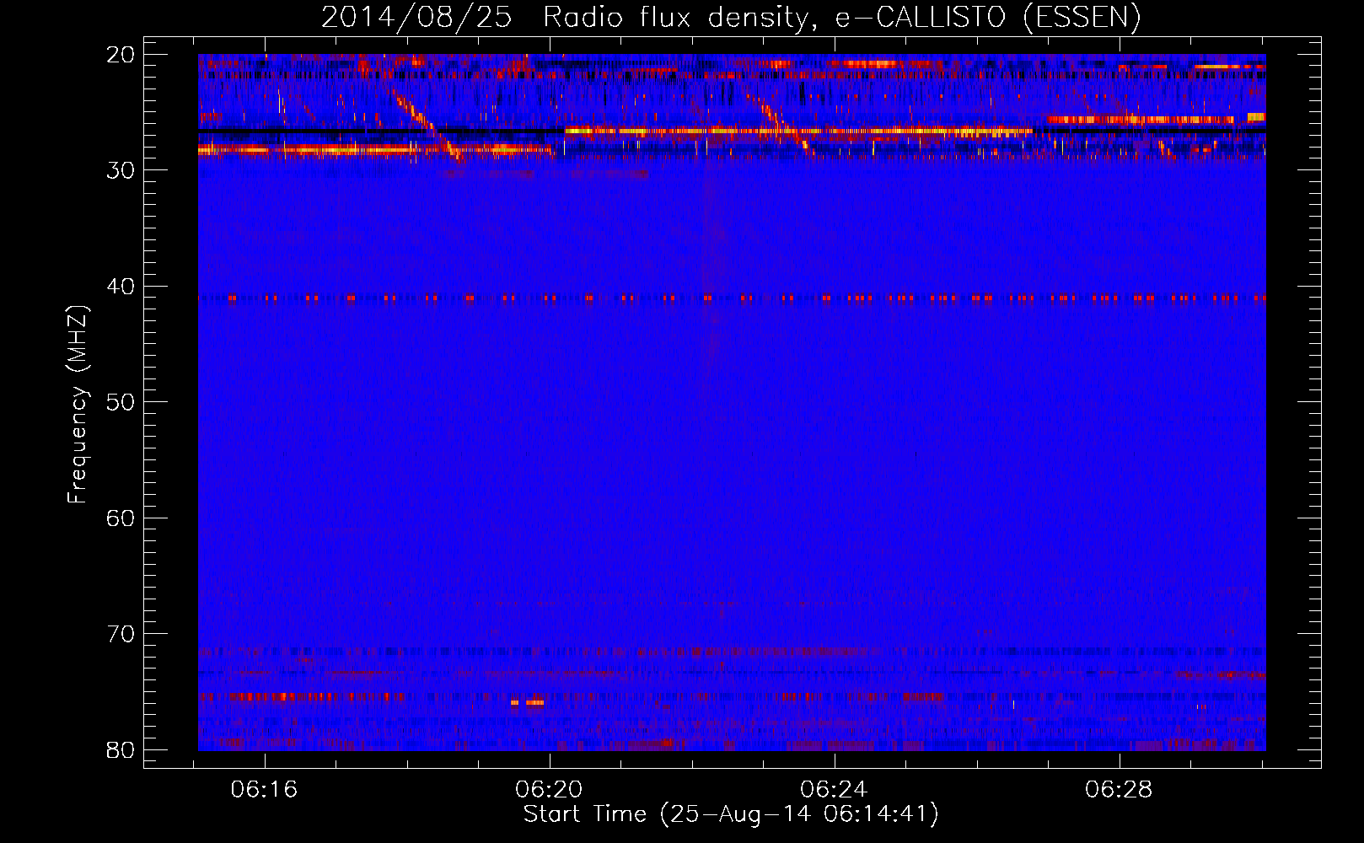Select the 06:28 time tick label

(x=1119, y=790)
